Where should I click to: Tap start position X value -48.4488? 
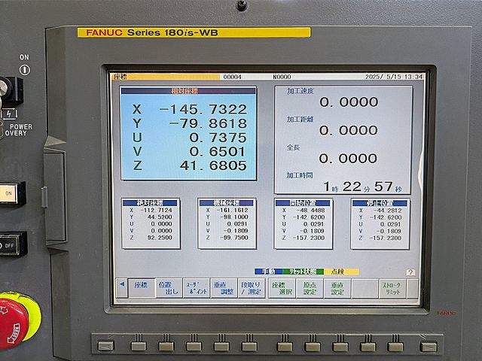tap(310, 211)
